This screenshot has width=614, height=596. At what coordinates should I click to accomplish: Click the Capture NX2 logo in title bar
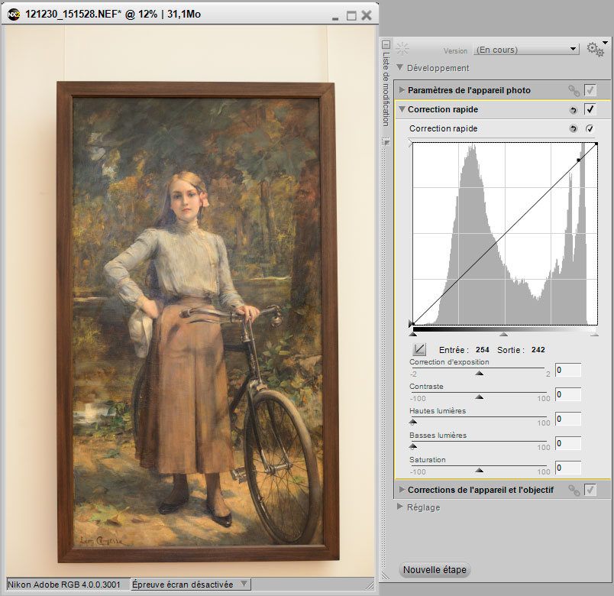pos(14,15)
